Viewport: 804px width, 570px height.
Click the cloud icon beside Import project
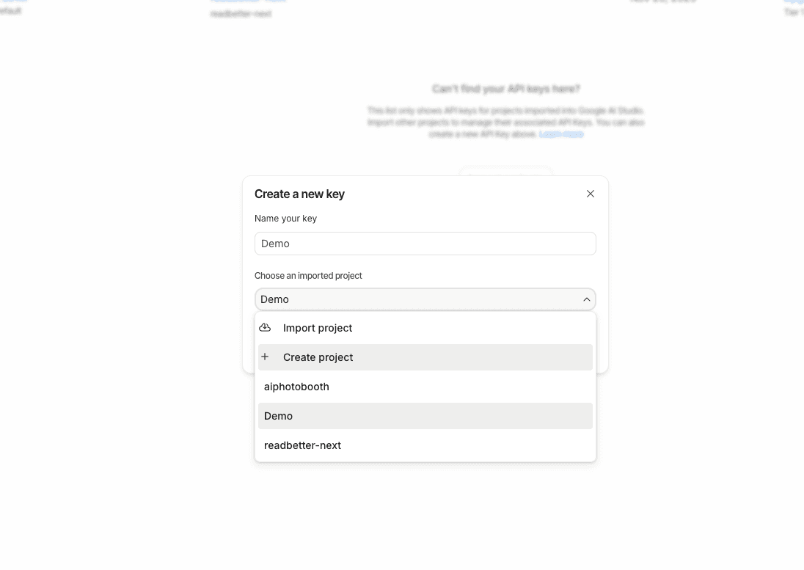(x=265, y=327)
